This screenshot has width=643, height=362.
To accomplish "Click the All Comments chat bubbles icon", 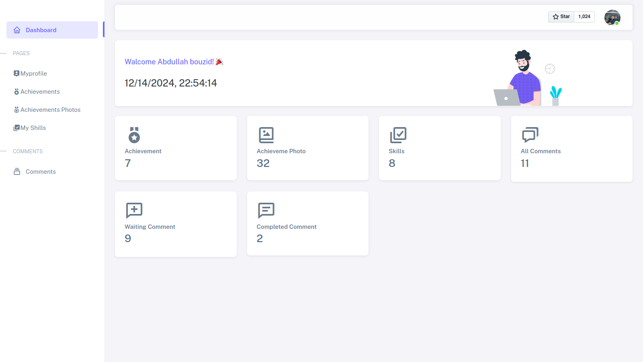I will (530, 135).
